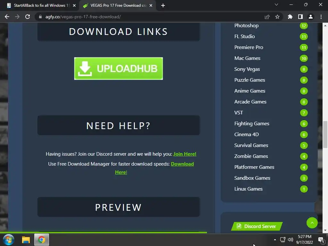Click the Linux Games count badge 1

point(304,189)
